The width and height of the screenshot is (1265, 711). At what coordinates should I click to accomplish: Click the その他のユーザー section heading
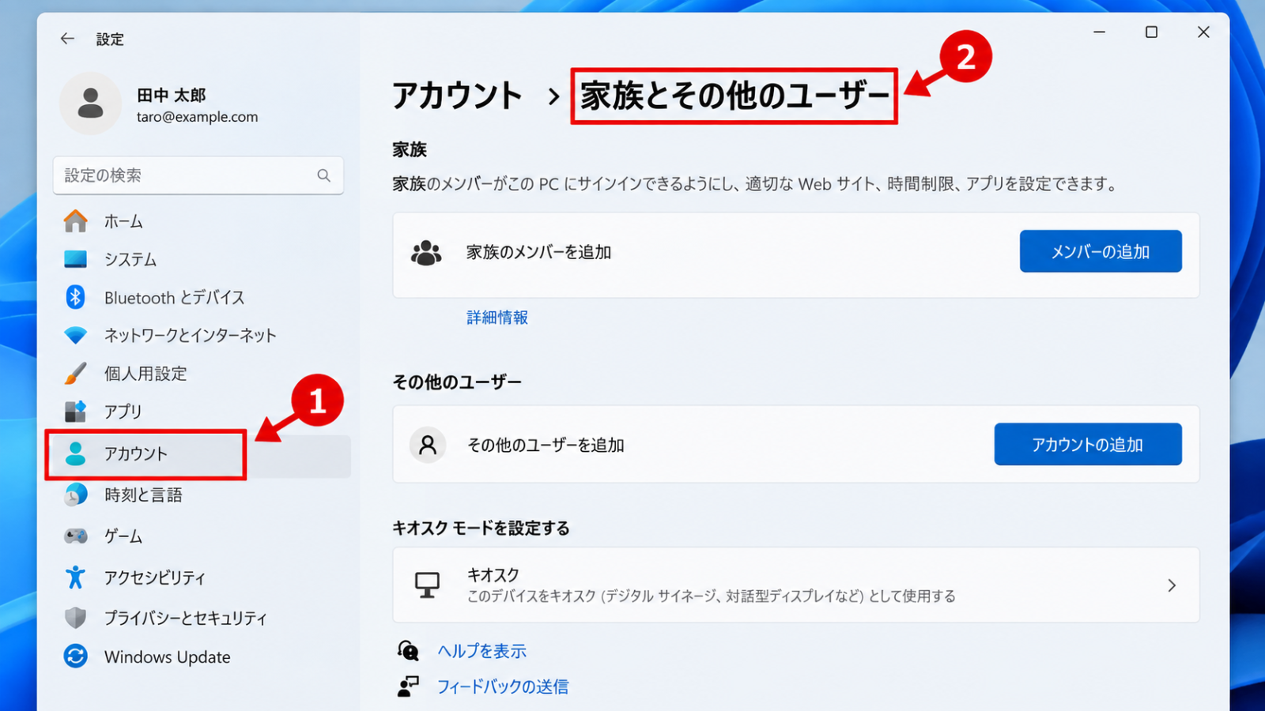457,382
